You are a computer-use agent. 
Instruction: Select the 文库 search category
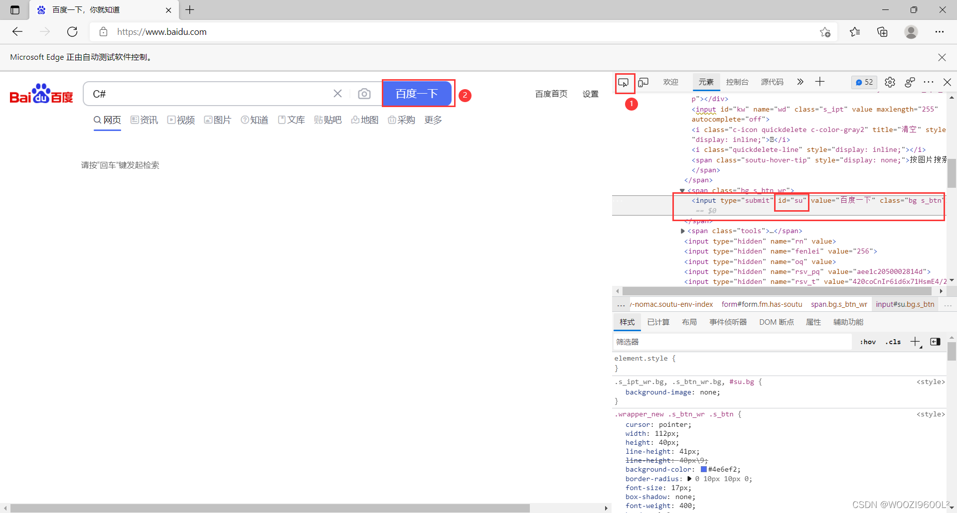[292, 120]
